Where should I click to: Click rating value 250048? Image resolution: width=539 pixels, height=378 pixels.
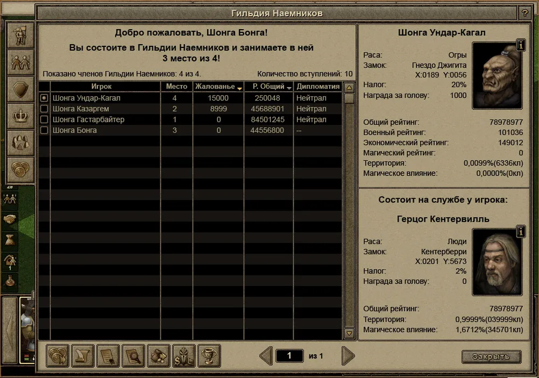click(x=267, y=98)
